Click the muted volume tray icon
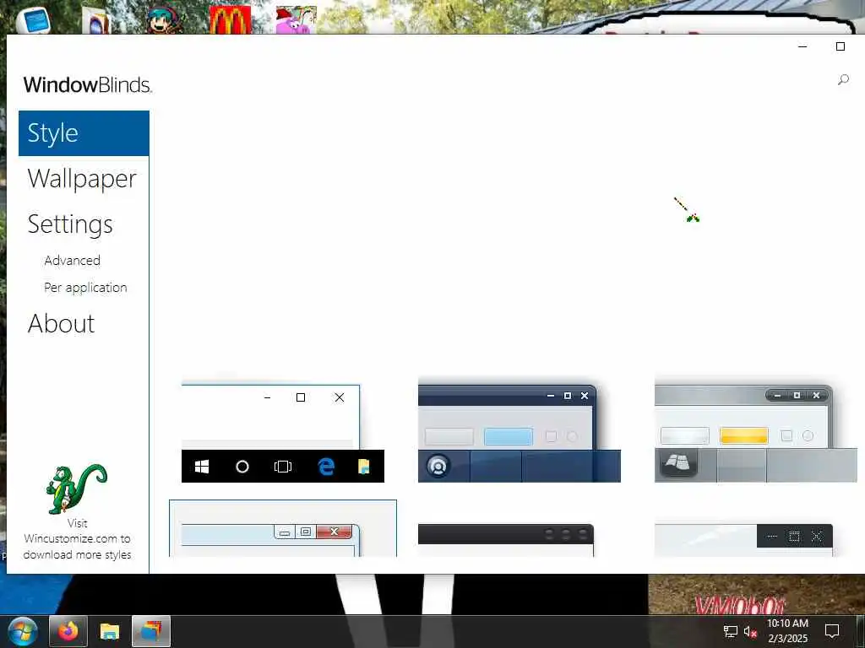The width and height of the screenshot is (865, 648). pos(750,631)
